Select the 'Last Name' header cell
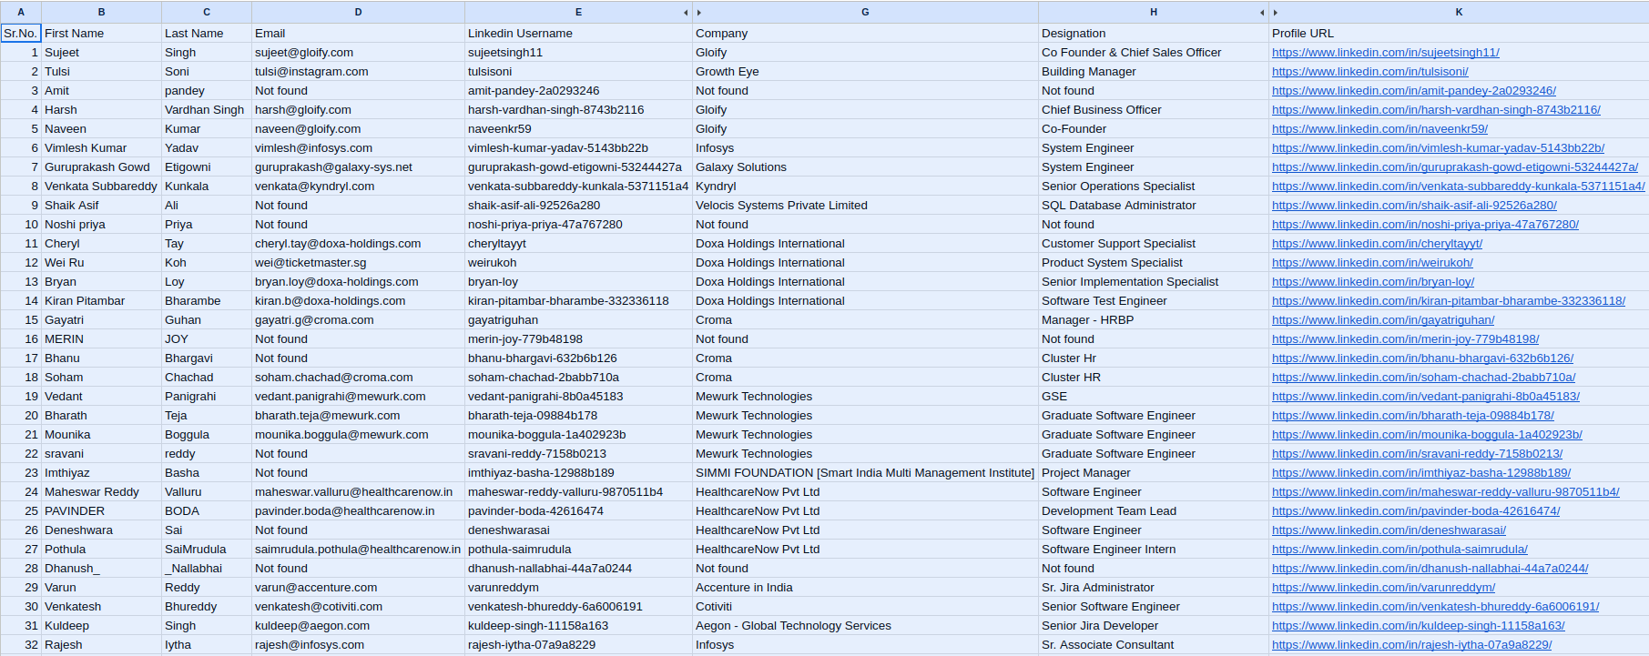Screen dimensions: 1649x656 [207, 34]
